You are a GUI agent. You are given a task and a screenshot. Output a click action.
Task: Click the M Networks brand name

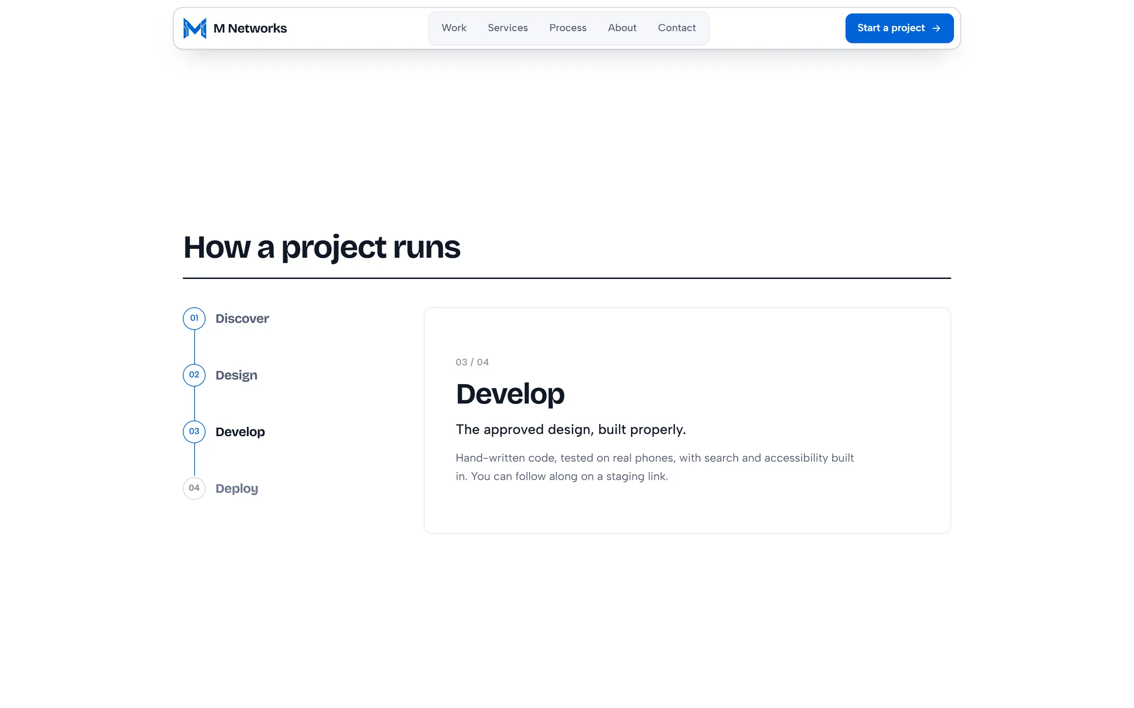click(x=250, y=28)
